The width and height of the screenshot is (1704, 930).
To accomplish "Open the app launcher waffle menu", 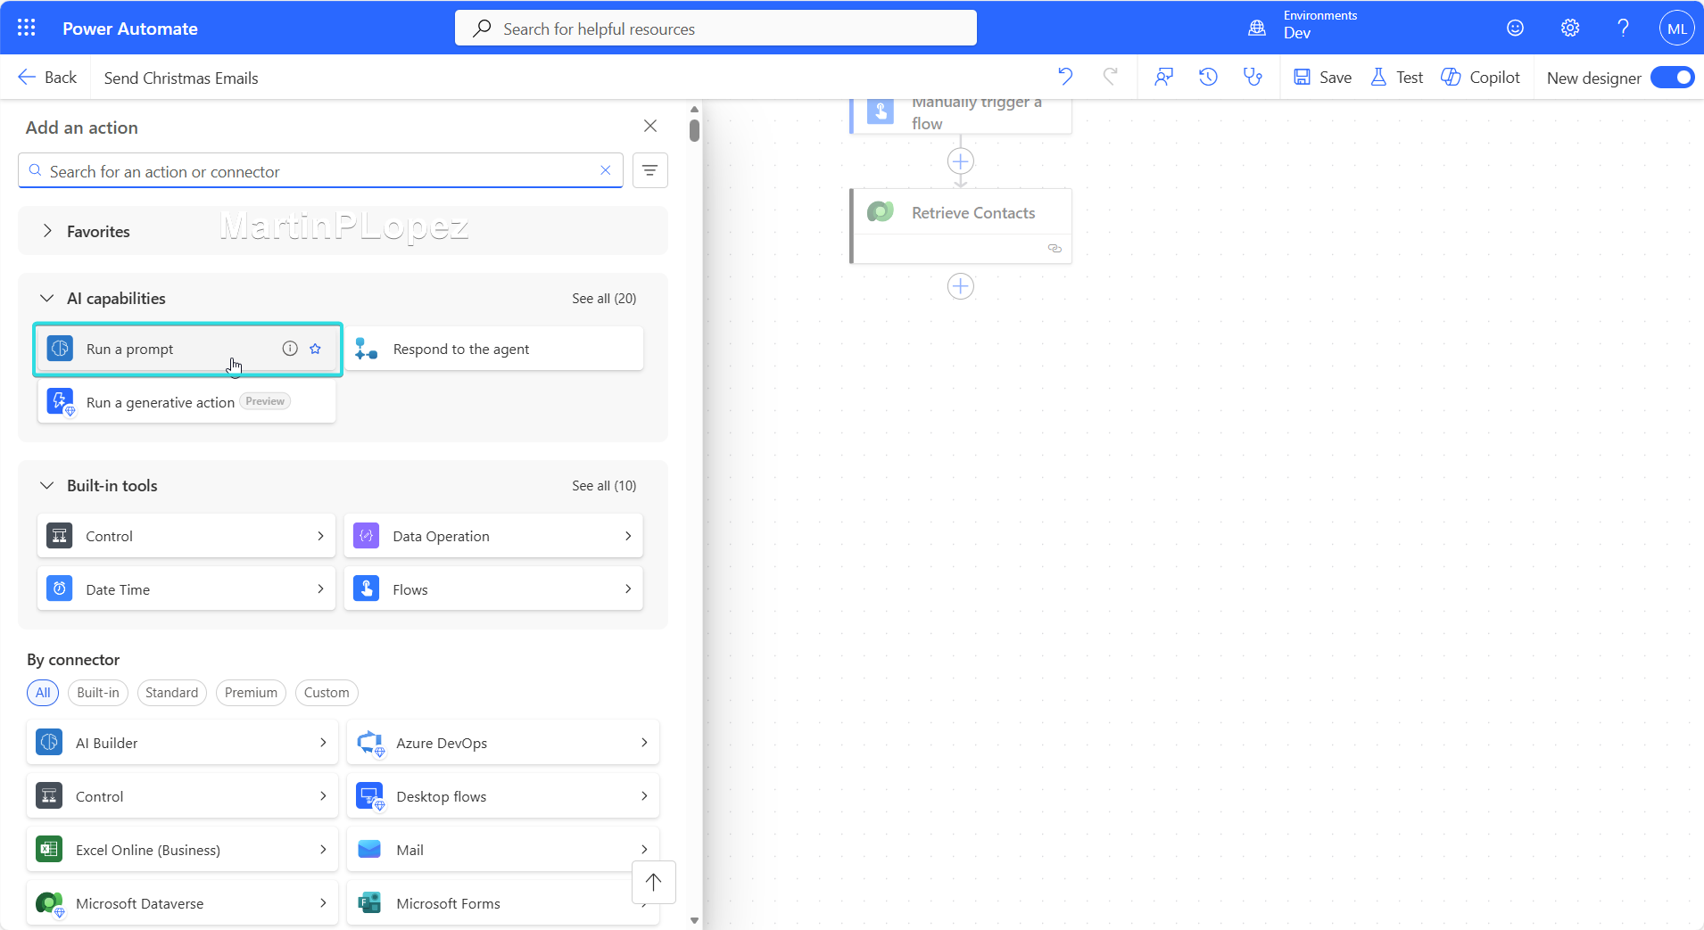I will [x=26, y=28].
